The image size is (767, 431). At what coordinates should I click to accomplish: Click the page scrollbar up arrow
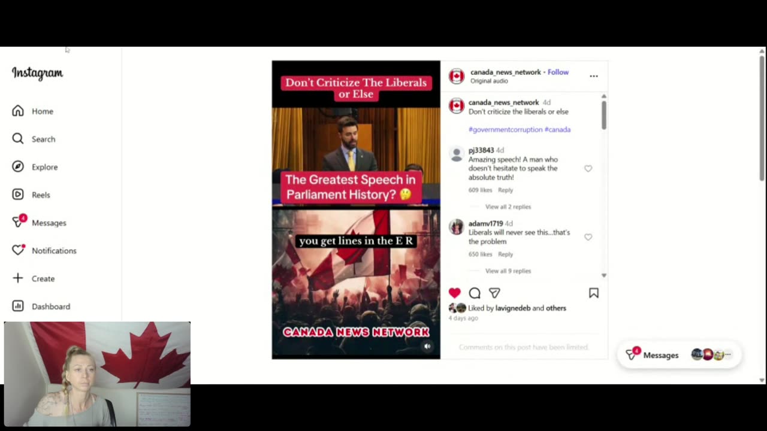[762, 51]
